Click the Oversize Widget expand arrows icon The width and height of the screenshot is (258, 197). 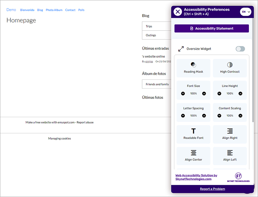click(x=181, y=49)
